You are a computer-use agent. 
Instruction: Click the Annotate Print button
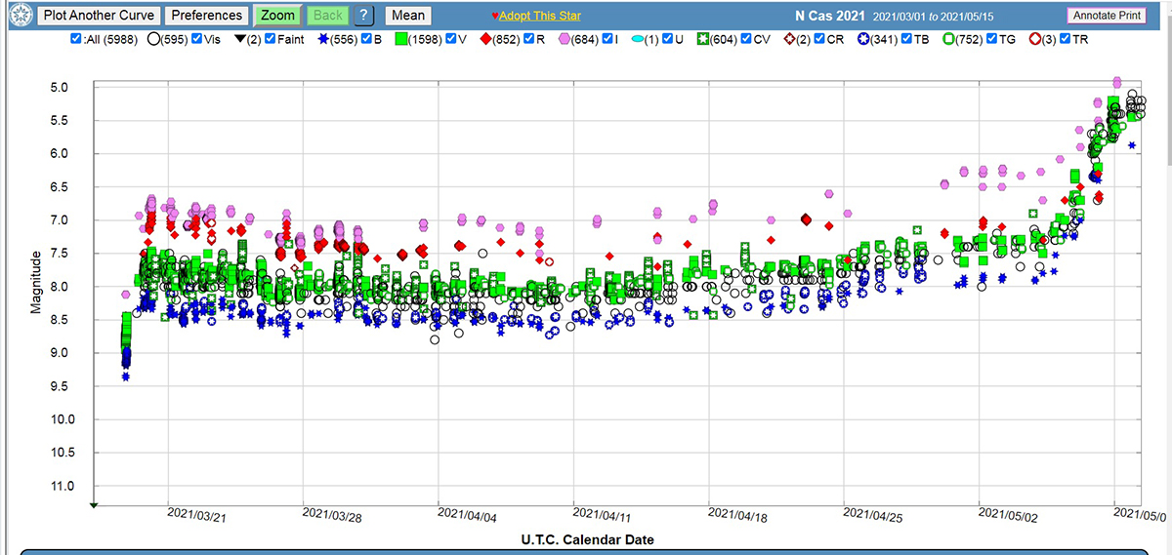pyautogui.click(x=1109, y=16)
